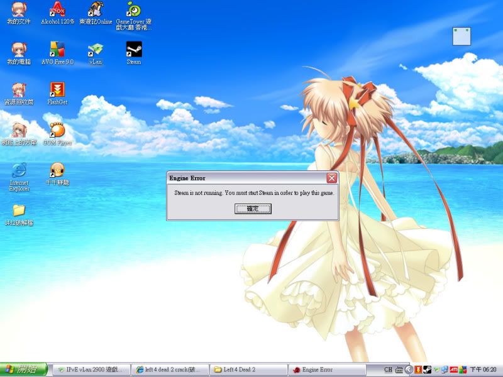
Task: Open Internet Explorer desktop icon
Action: tap(19, 170)
